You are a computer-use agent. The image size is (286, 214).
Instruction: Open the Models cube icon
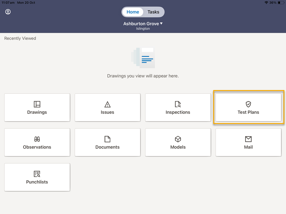[x=178, y=139]
